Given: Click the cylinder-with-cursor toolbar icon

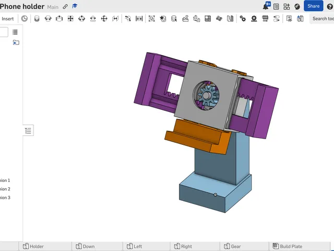Looking at the screenshot, I should [174, 19].
